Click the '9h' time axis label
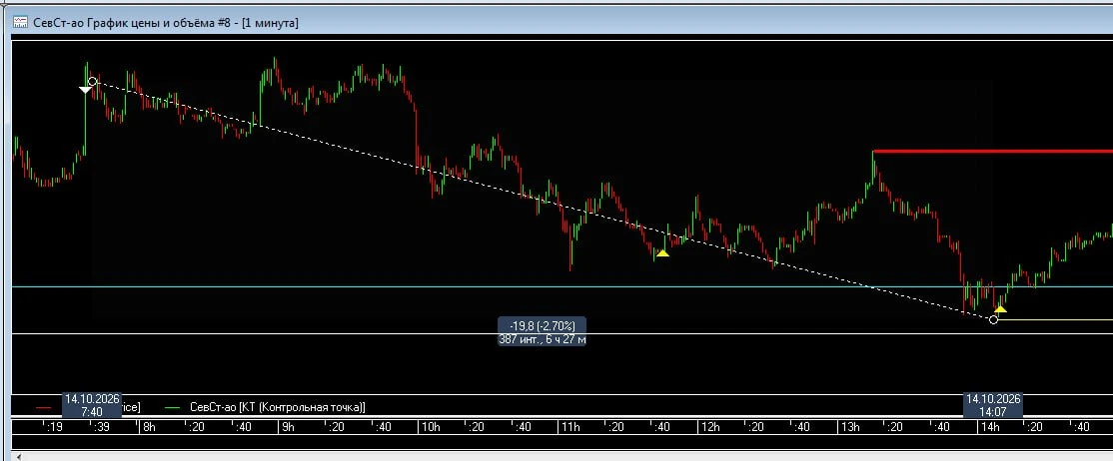This screenshot has height=461, width=1113. [x=289, y=427]
